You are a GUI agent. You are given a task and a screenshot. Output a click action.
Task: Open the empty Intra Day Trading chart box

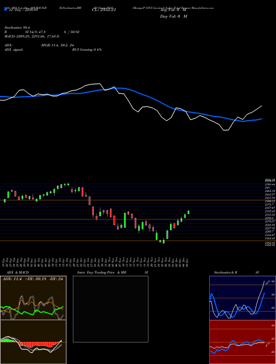coord(110,309)
